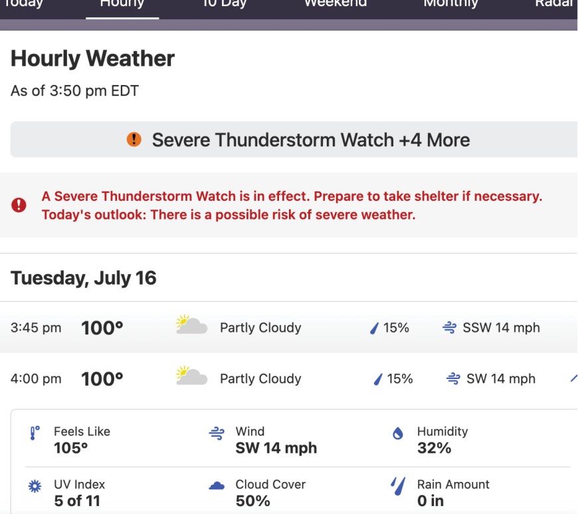
Task: Click the partly cloudy icon for 4:00 pm
Action: point(191,376)
